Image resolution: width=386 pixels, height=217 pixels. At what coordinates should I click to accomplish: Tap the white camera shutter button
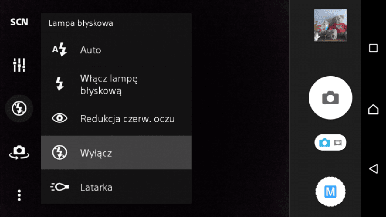coord(330,98)
